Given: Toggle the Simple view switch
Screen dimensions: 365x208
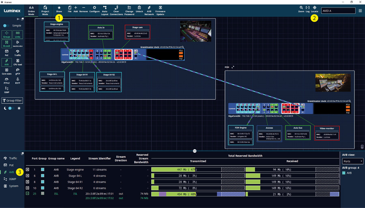Looking at the screenshot, I should click(6, 26).
